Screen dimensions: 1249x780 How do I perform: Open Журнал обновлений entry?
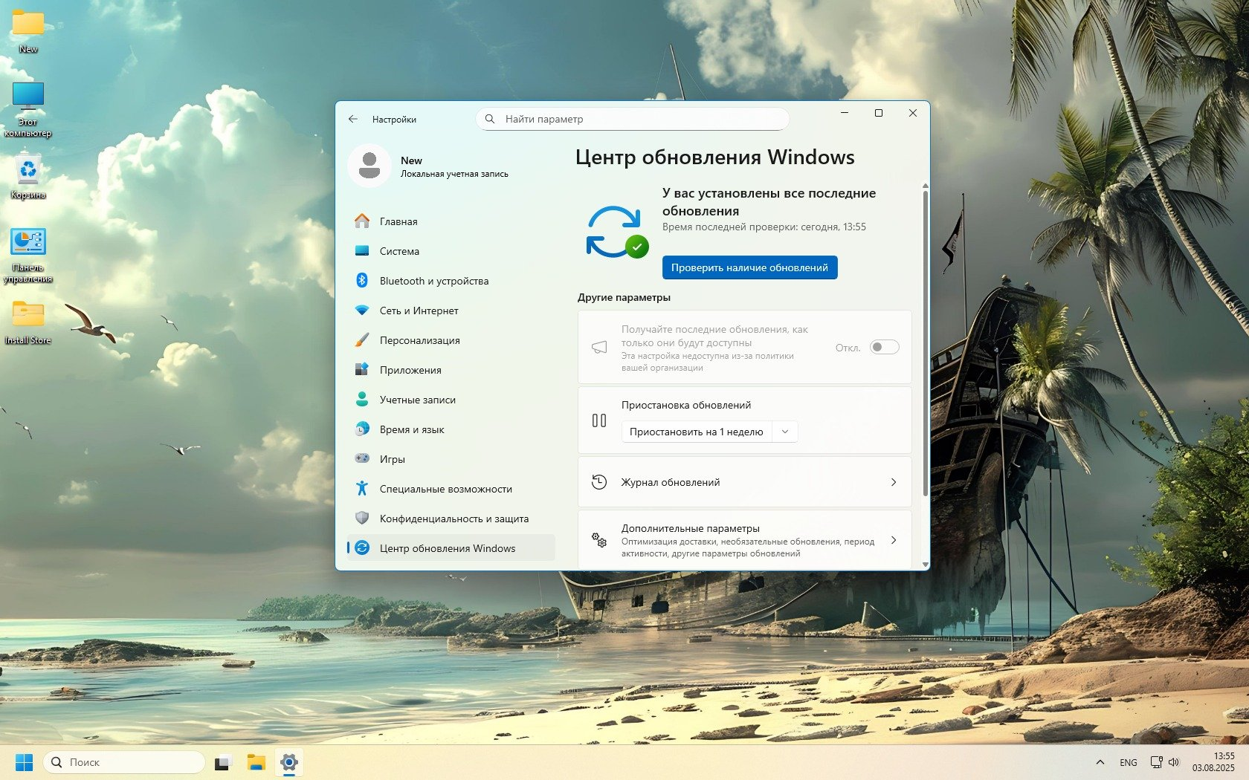[745, 482]
